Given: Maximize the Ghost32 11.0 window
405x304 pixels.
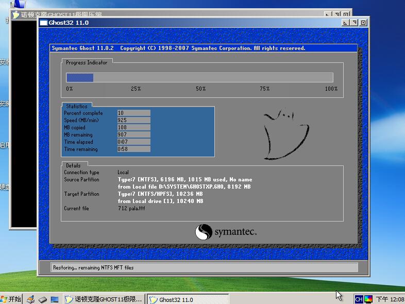Looking at the screenshot, I should coord(354,23).
